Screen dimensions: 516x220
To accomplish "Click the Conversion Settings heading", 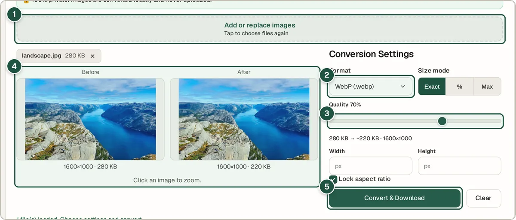I will point(371,54).
